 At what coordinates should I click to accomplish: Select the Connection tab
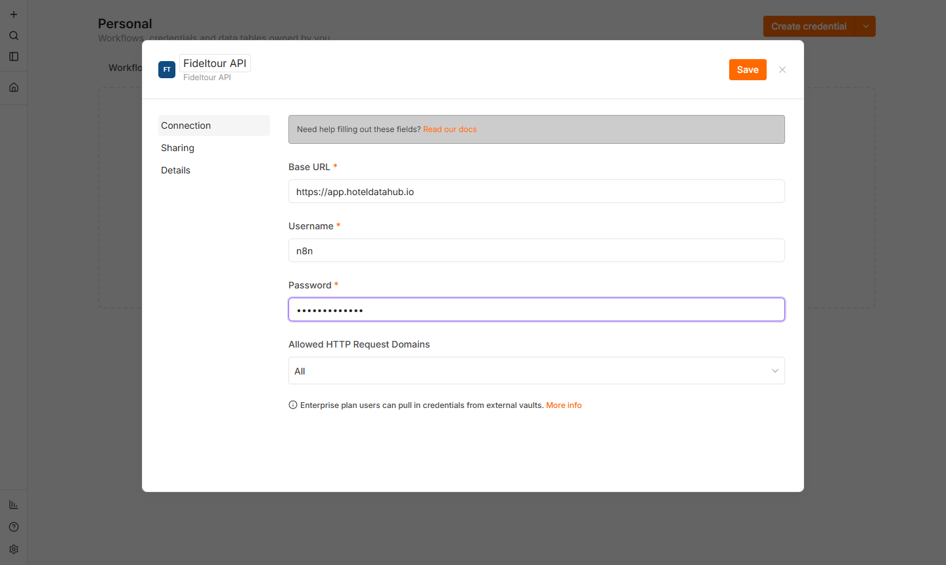(x=214, y=125)
